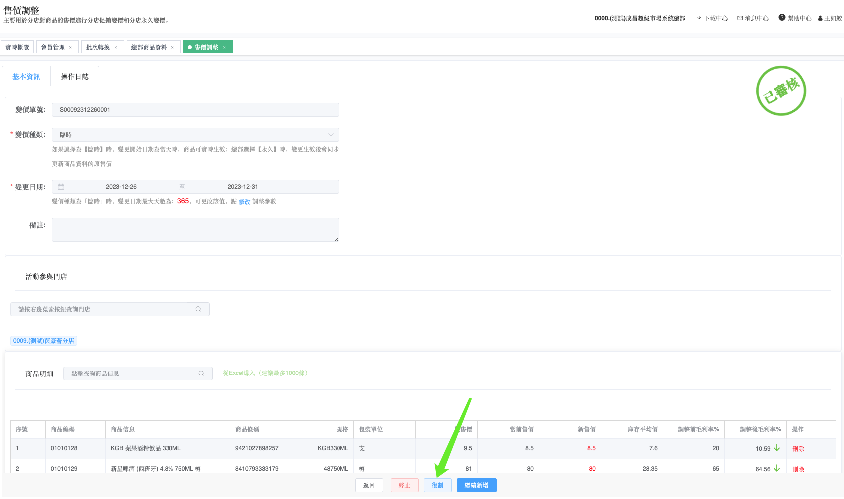Switch to the 會員管理 tab
This screenshot has width=844, height=499.
(53, 47)
